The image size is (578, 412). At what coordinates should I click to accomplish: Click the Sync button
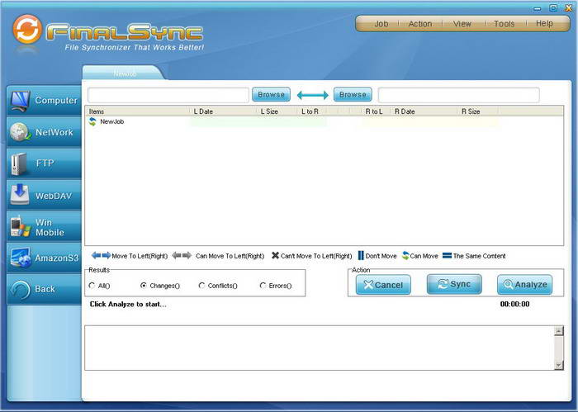pyautogui.click(x=454, y=284)
